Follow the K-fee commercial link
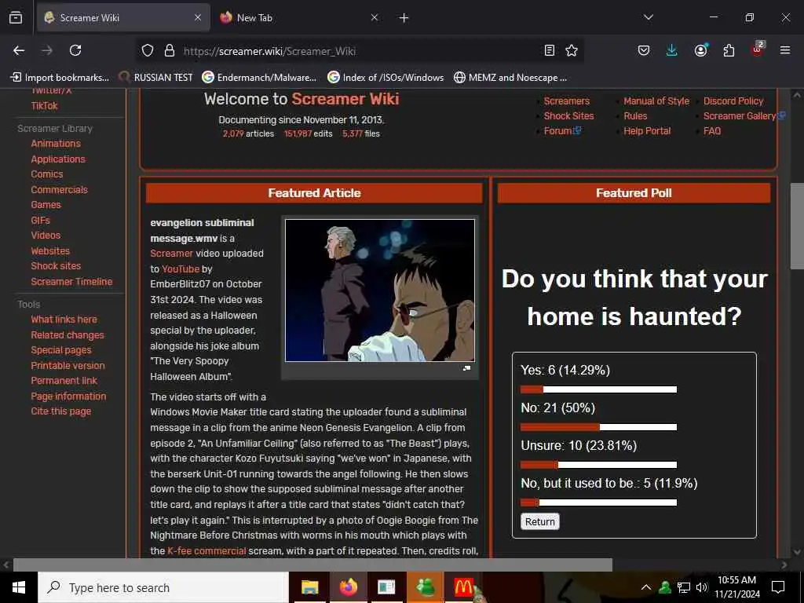 pyautogui.click(x=206, y=550)
